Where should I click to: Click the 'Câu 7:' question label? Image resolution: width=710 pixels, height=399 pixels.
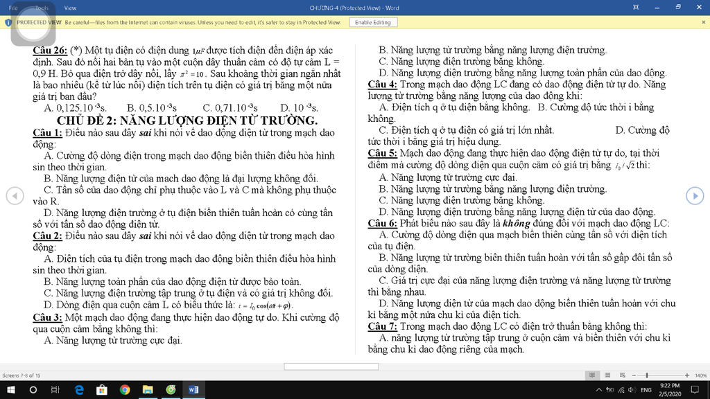pos(382,327)
